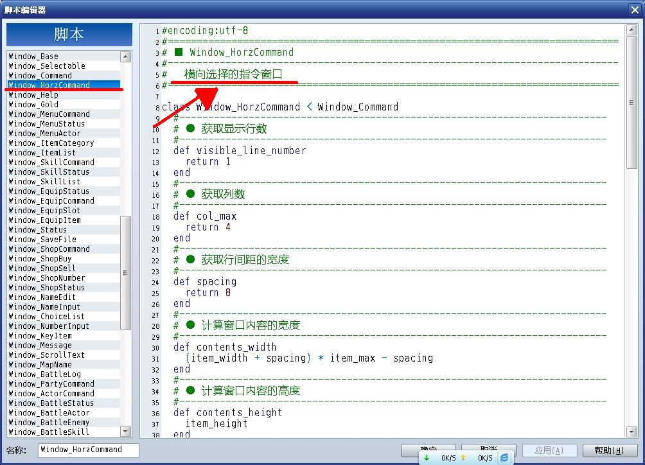645x465 pixels.
Task: Open the Window_SkillCommand script
Action: coord(64,162)
